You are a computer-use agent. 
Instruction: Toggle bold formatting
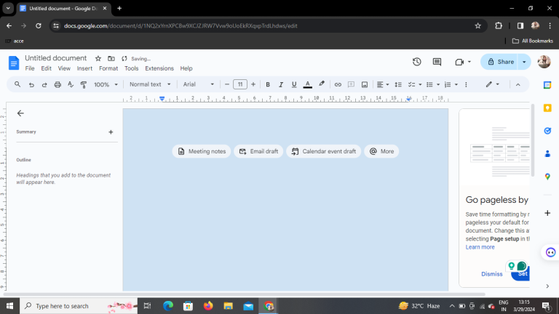268,85
